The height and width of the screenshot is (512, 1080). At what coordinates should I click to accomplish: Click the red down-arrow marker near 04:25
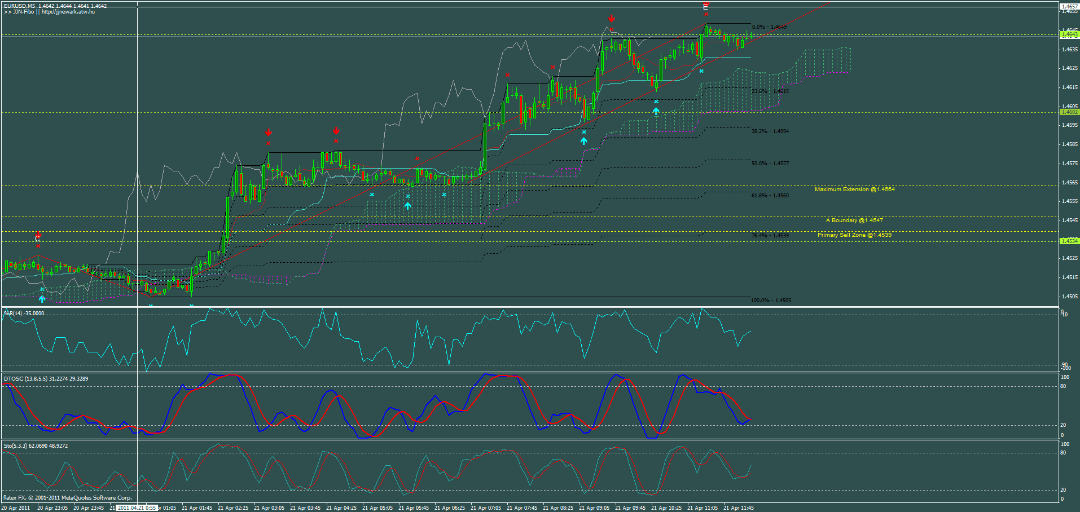click(336, 131)
